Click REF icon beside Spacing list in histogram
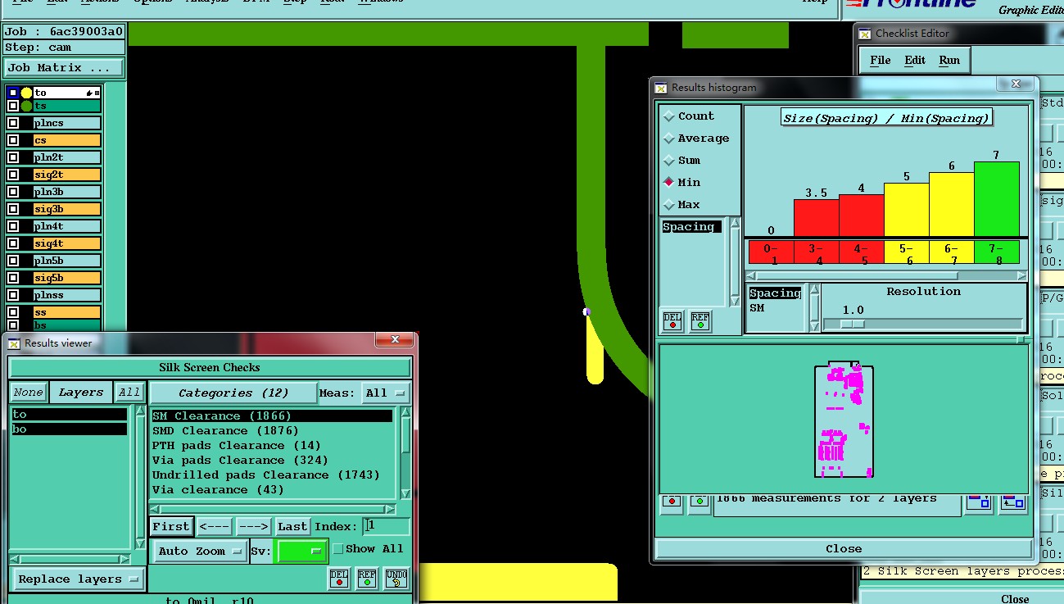 coord(700,321)
